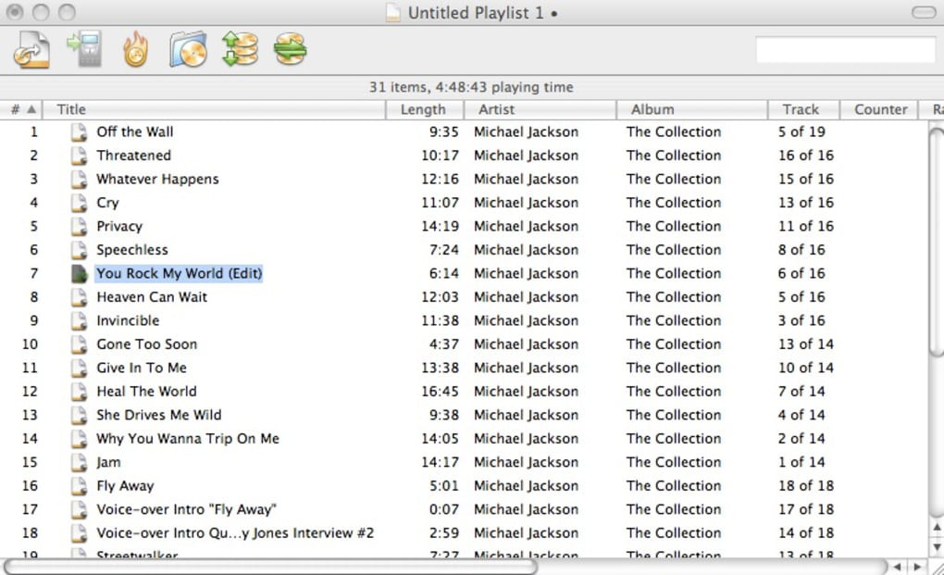Image resolution: width=944 pixels, height=575 pixels.
Task: Click the toolbar toggle pill in the title bar
Action: pos(924,13)
